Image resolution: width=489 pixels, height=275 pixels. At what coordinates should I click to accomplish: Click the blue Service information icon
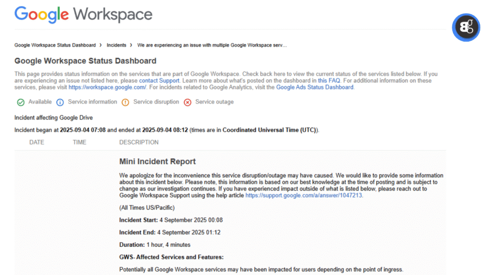[x=60, y=102]
